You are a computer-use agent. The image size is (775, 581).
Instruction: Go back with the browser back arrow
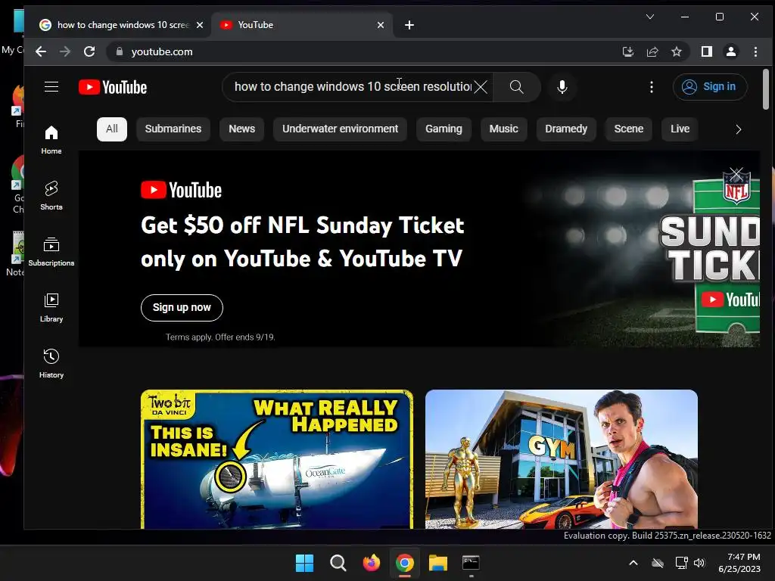(41, 51)
